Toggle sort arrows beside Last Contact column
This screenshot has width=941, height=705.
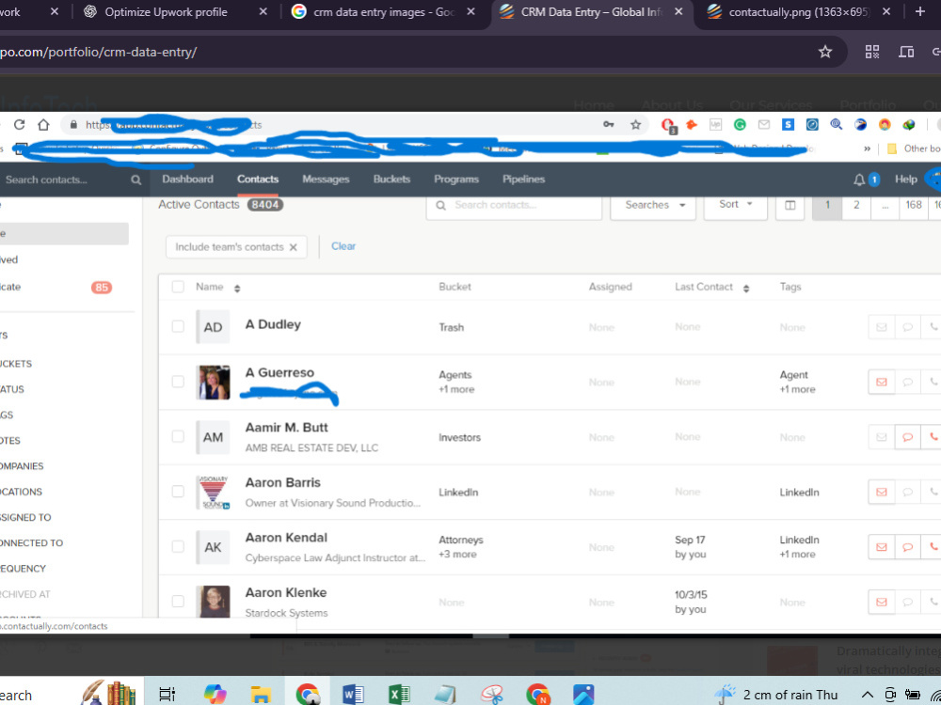(746, 289)
